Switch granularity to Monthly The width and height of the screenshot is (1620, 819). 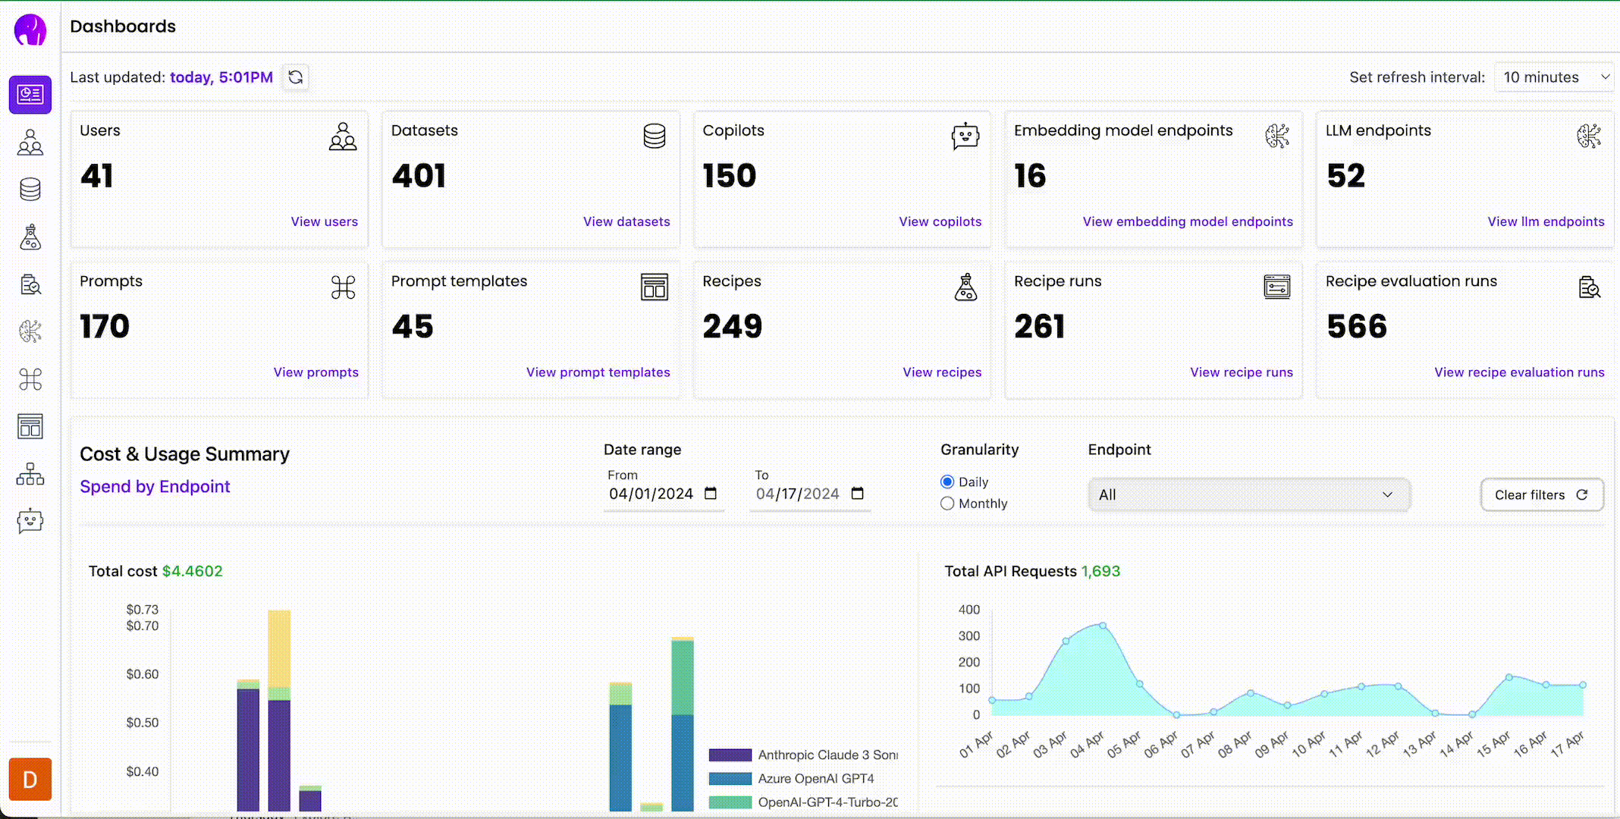click(x=947, y=503)
